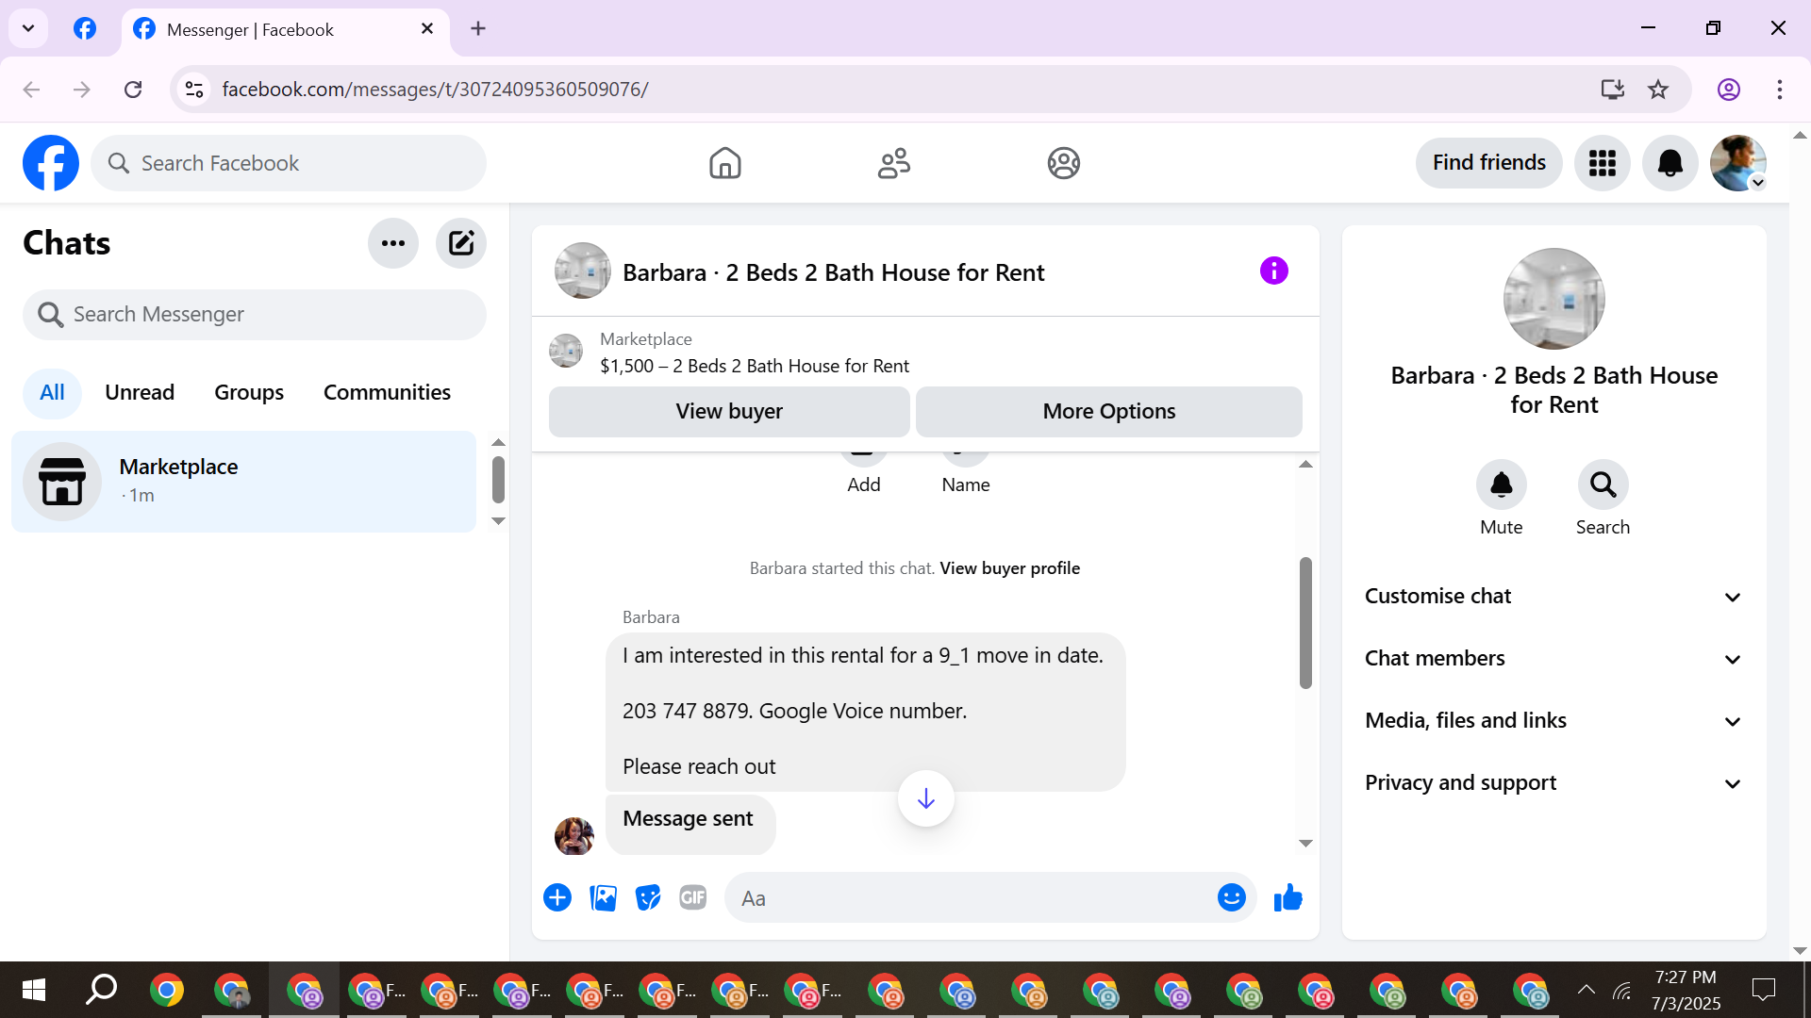The image size is (1811, 1018).
Task: Expand the Chat members section
Action: pyautogui.click(x=1553, y=659)
